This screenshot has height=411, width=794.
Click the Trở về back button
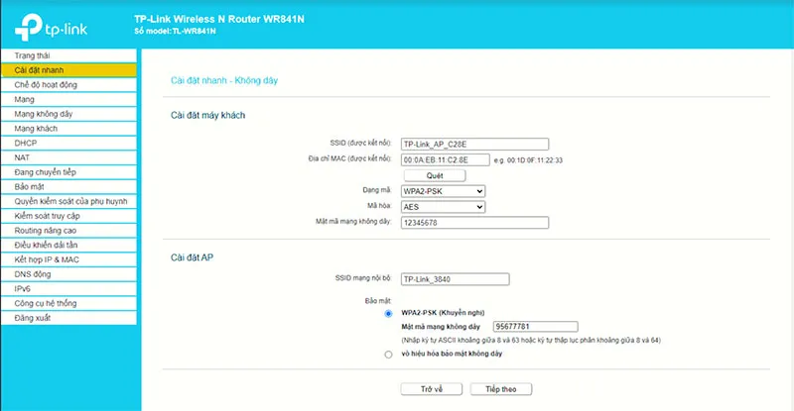tap(431, 389)
